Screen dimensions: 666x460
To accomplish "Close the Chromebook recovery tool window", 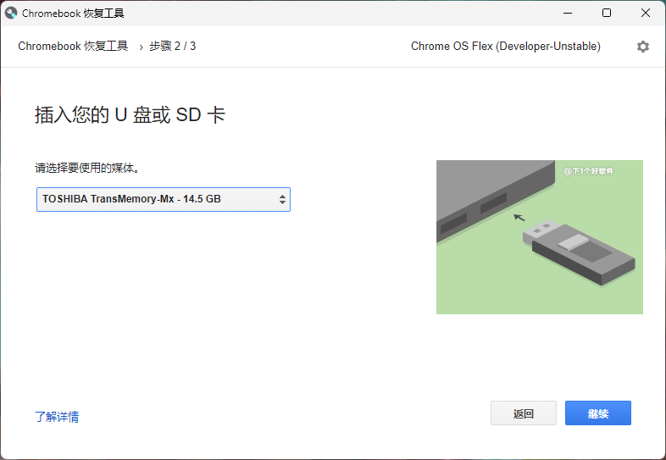I will 646,14.
